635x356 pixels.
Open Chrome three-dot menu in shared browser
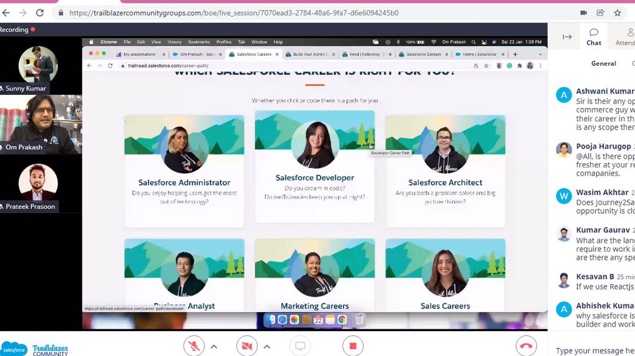[x=540, y=66]
